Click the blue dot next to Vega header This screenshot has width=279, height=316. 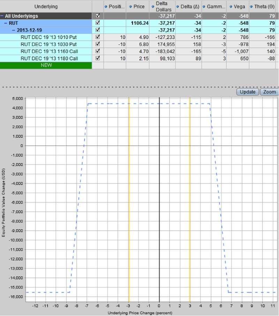coord(231,7)
